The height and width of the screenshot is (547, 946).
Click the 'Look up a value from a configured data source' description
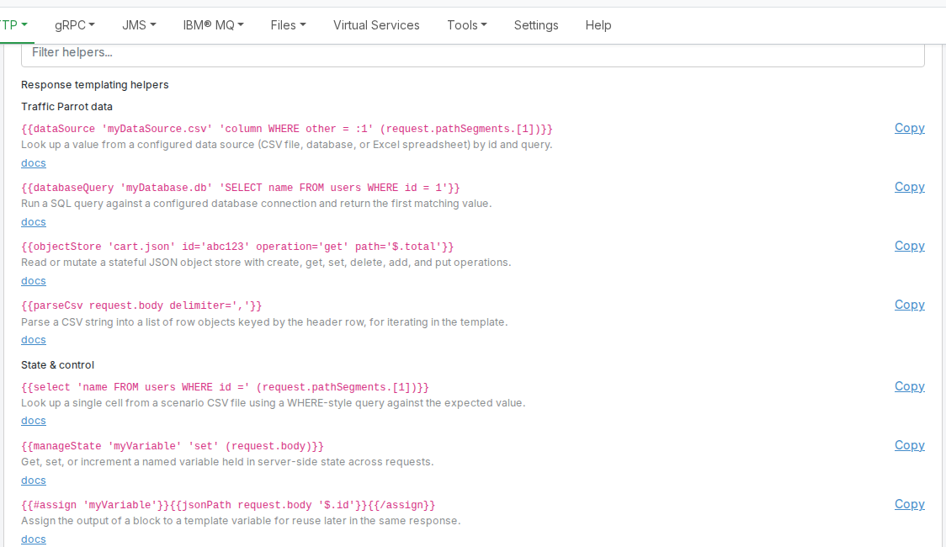point(286,145)
